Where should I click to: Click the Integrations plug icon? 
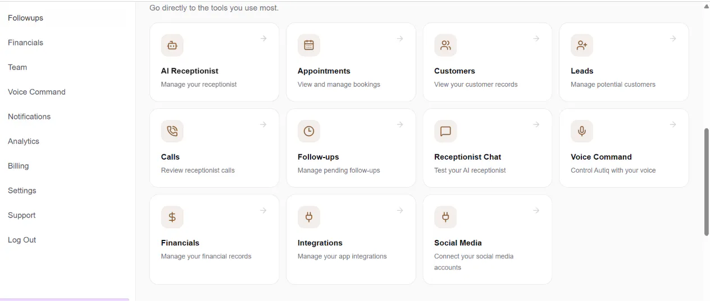click(x=309, y=217)
